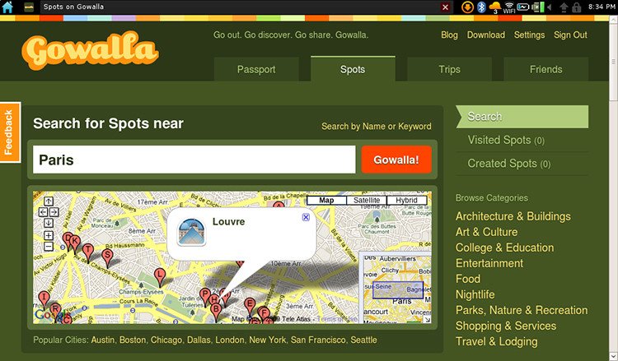618x361 pixels.
Task: Pan the map up
Action: click(x=49, y=201)
